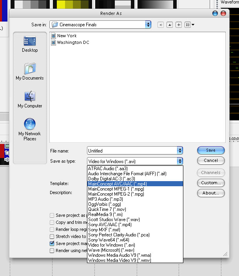The height and width of the screenshot is (276, 239).
Task: Click the Custom... button
Action: (211, 183)
